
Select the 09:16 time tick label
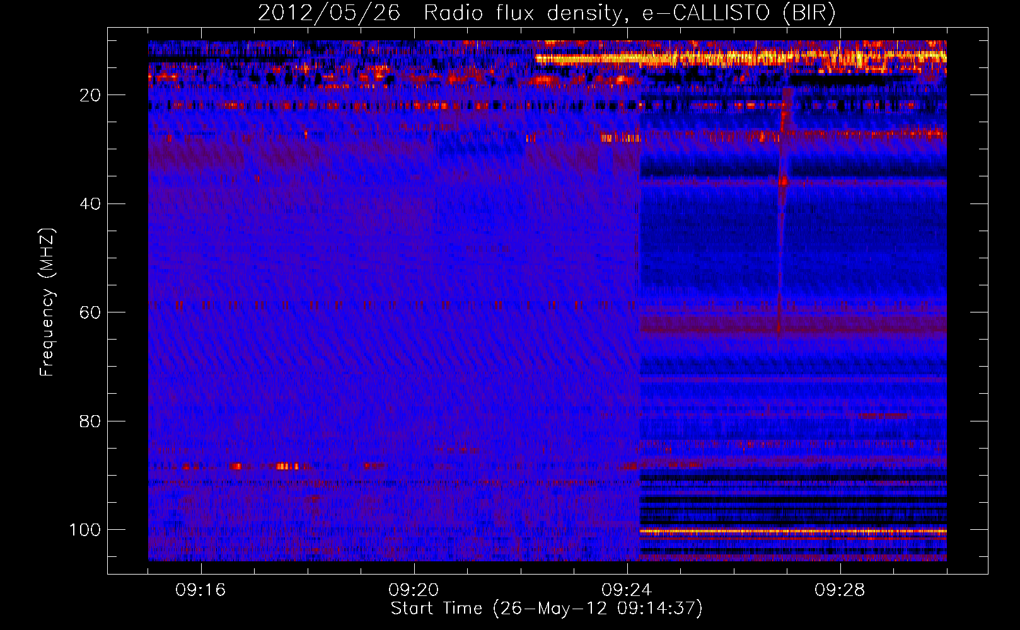pos(200,590)
